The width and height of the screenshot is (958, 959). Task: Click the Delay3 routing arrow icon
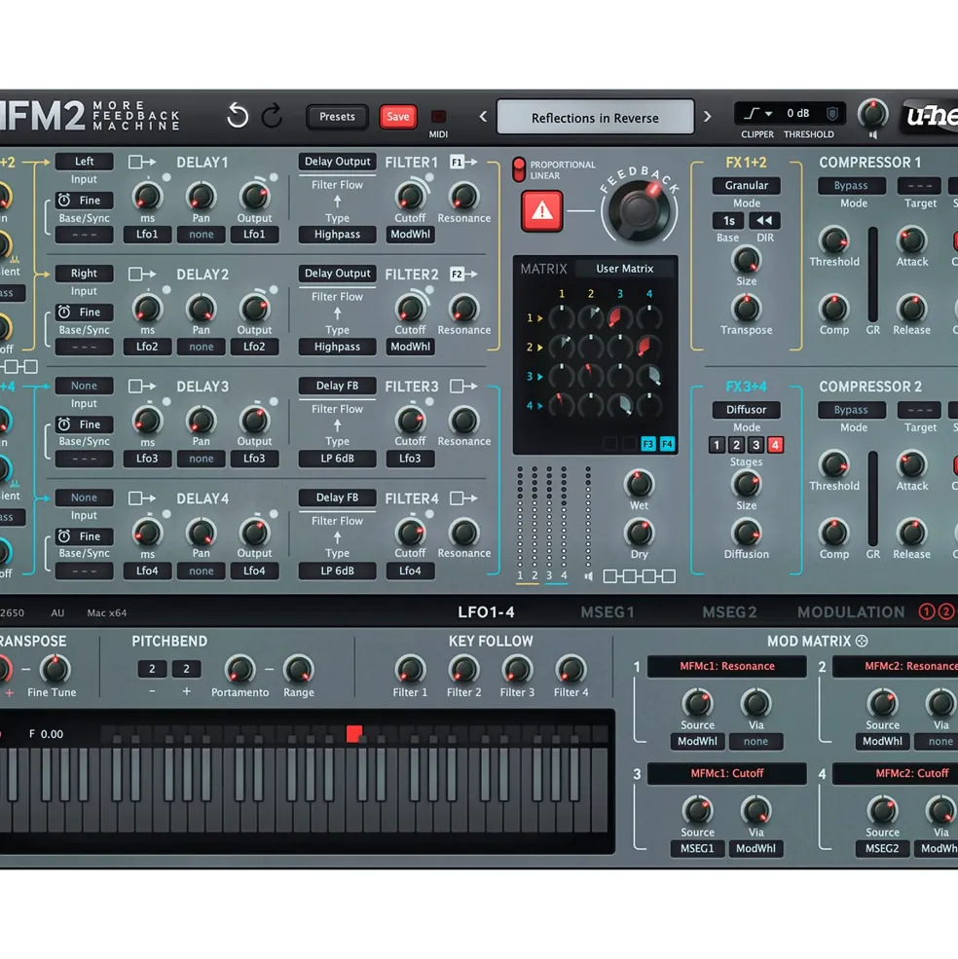(142, 386)
